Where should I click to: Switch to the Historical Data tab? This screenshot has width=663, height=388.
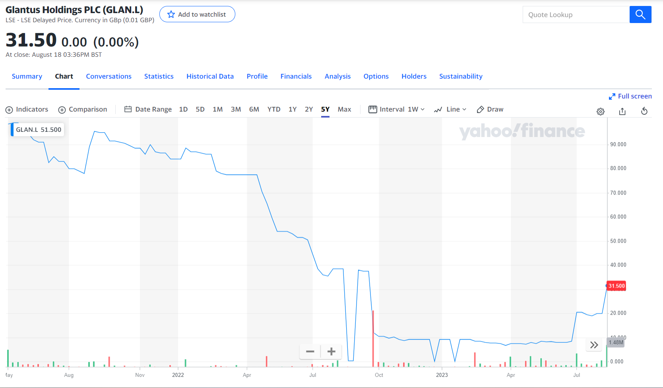[x=210, y=76]
